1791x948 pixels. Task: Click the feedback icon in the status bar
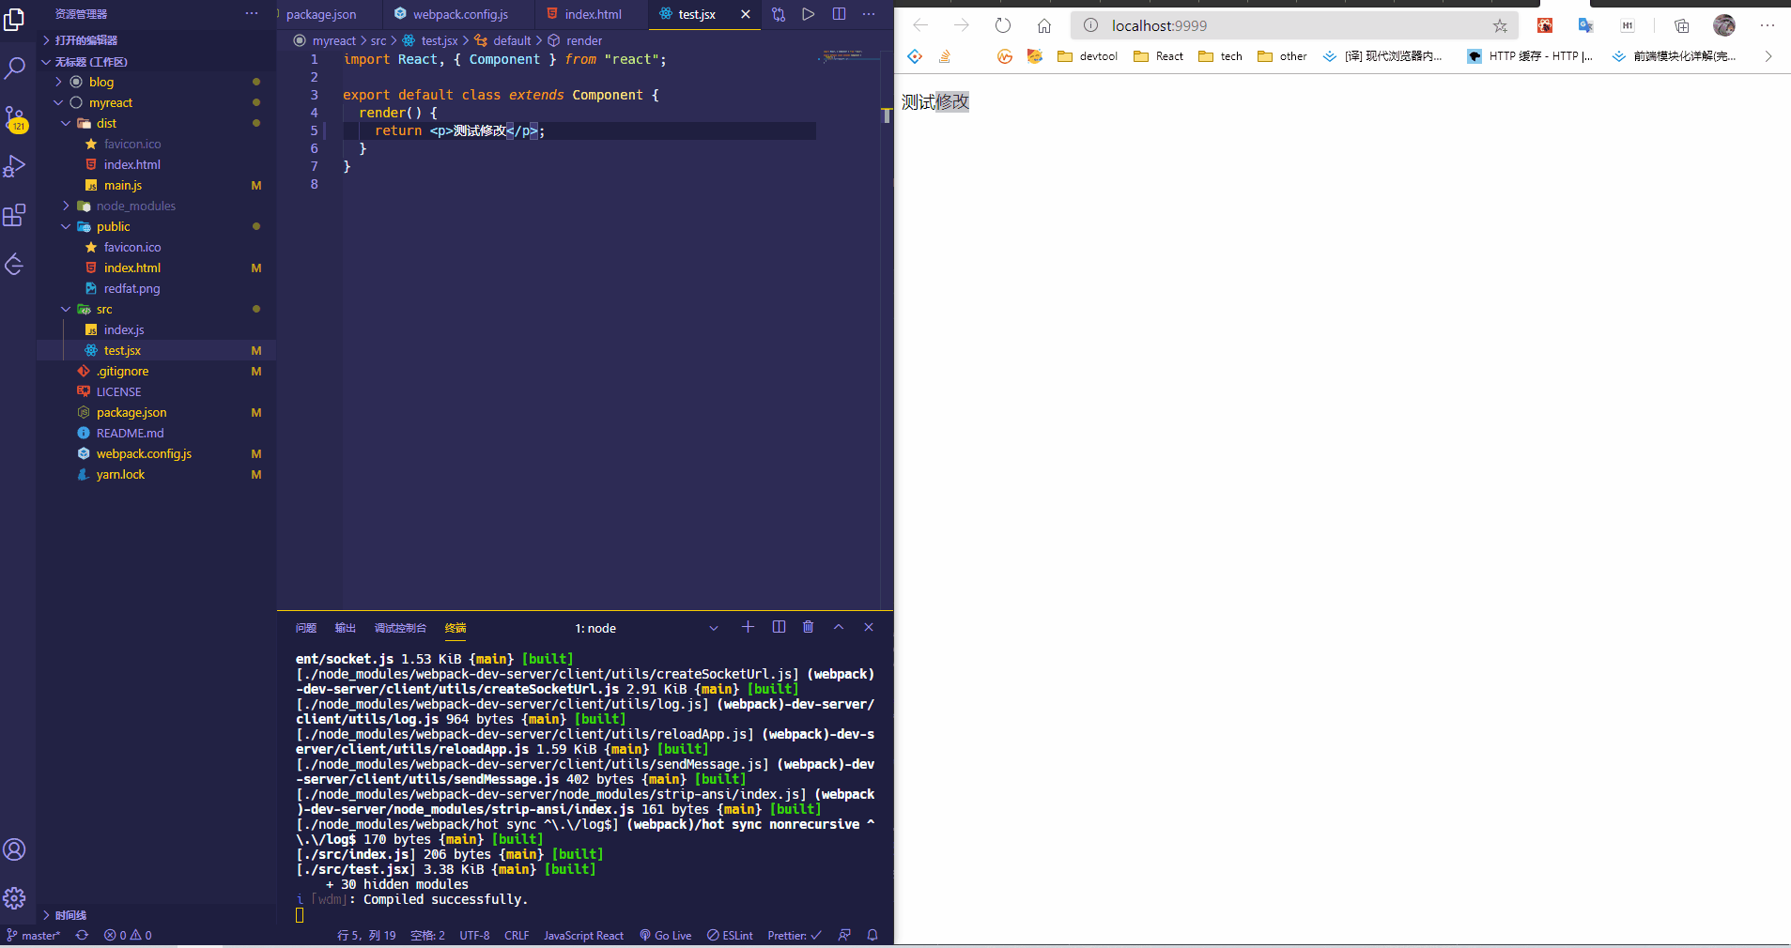pos(844,935)
